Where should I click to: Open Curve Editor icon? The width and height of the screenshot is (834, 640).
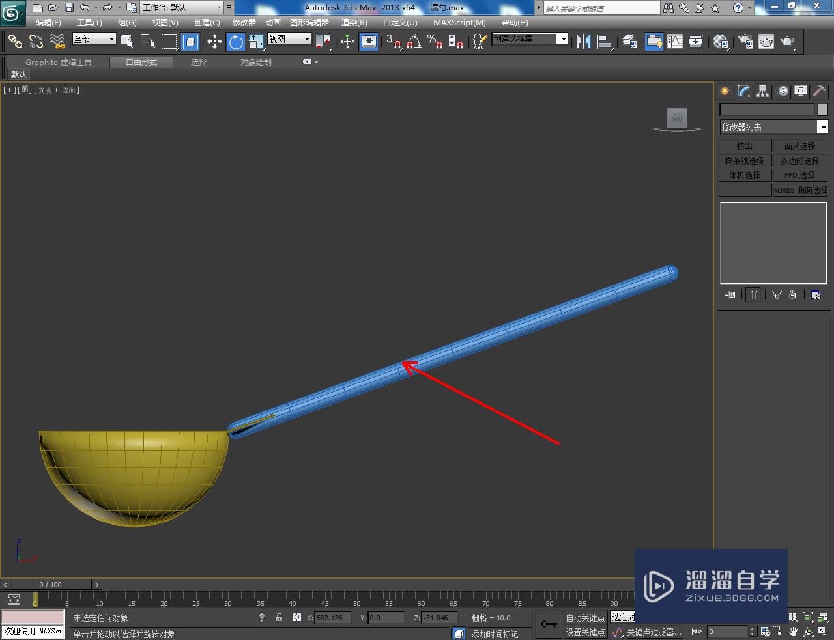pyautogui.click(x=675, y=42)
